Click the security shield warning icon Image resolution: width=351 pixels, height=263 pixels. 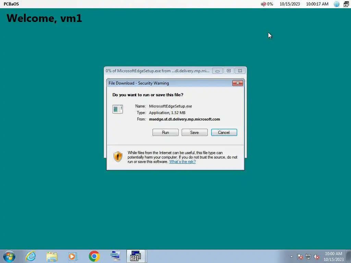(118, 156)
